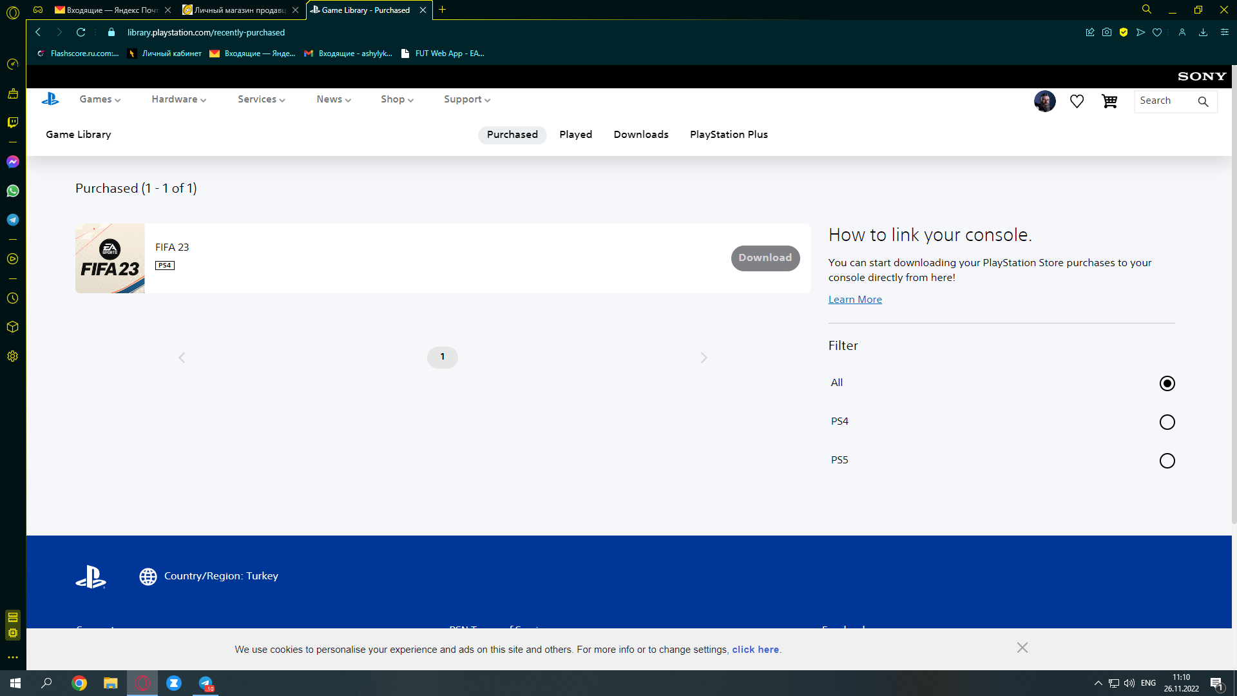Expand the Hardware dropdown menu
Screen dimensions: 1237x696
[x=178, y=99]
